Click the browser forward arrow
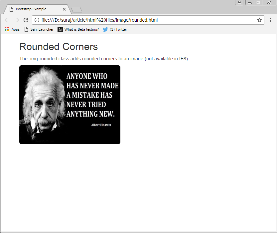Image resolution: width=277 pixels, height=233 pixels. point(17,20)
